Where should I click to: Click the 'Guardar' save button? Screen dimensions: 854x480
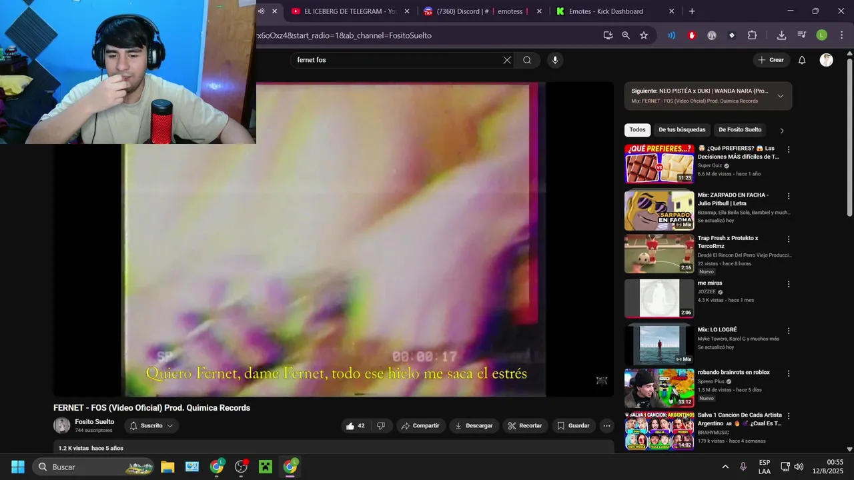[x=573, y=426]
